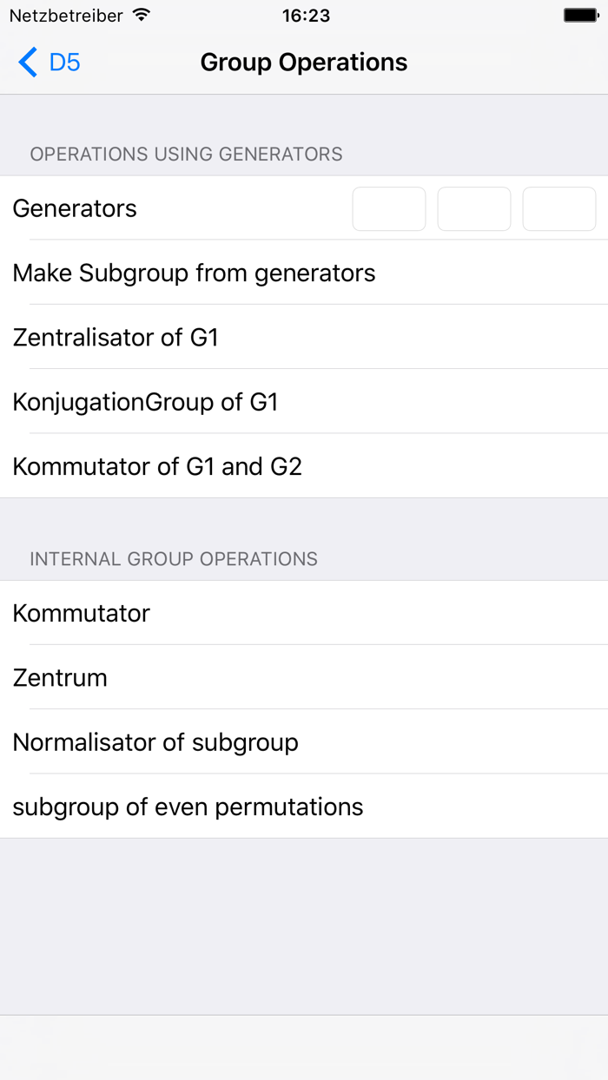Choose subgroup of even permutations

[188, 807]
